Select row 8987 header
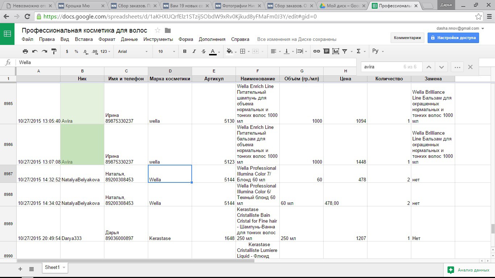This screenshot has height=278, width=495. point(8,174)
